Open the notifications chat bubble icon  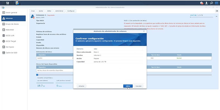pyautogui.click(x=202, y=3)
